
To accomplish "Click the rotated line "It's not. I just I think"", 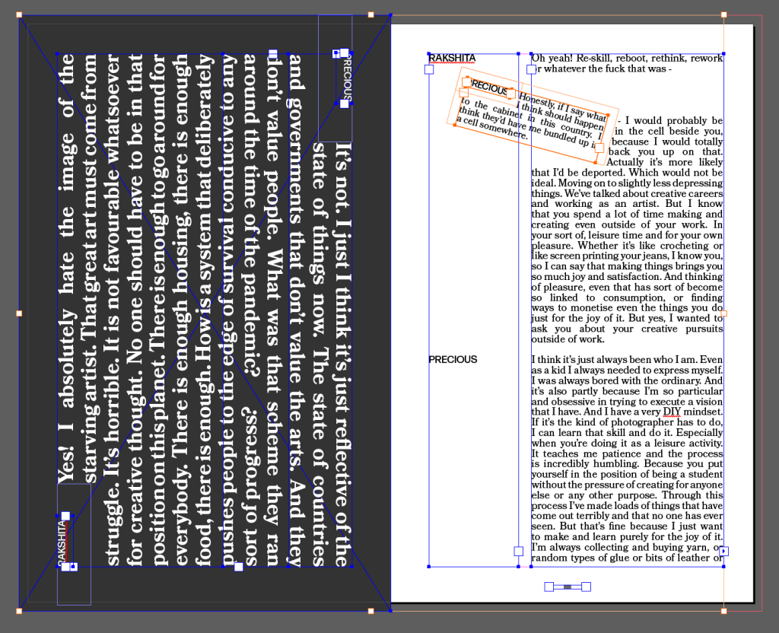I will pyautogui.click(x=343, y=242).
